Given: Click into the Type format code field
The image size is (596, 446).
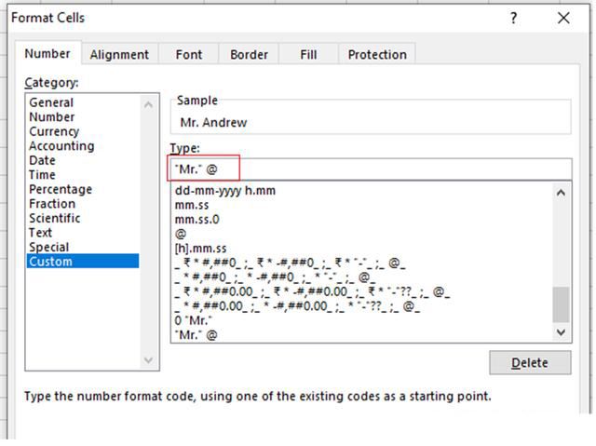Looking at the screenshot, I should click(371, 169).
